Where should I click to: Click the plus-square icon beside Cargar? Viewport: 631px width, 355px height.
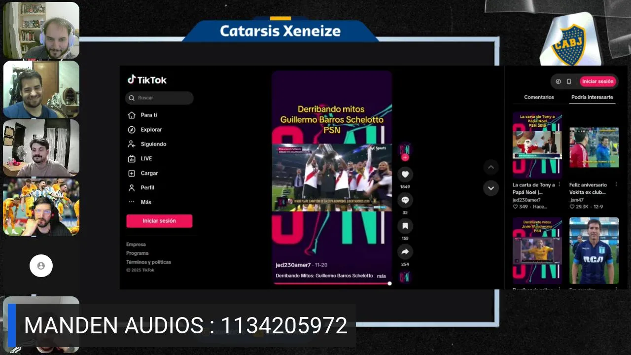132,173
